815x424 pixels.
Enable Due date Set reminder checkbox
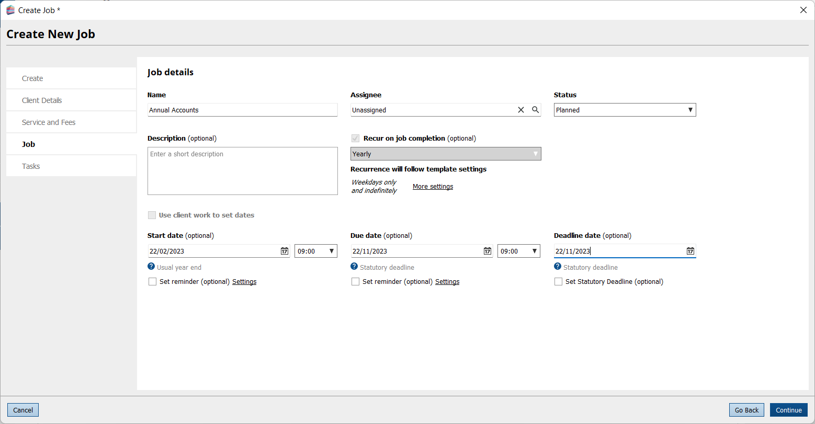pyautogui.click(x=356, y=282)
